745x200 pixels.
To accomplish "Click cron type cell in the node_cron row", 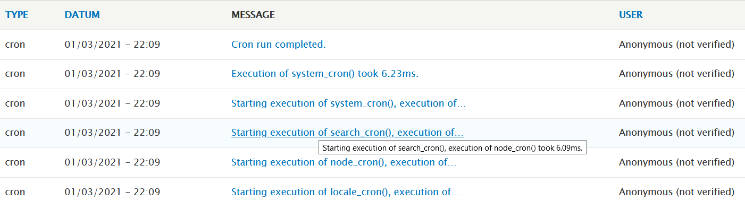I will pos(15,162).
